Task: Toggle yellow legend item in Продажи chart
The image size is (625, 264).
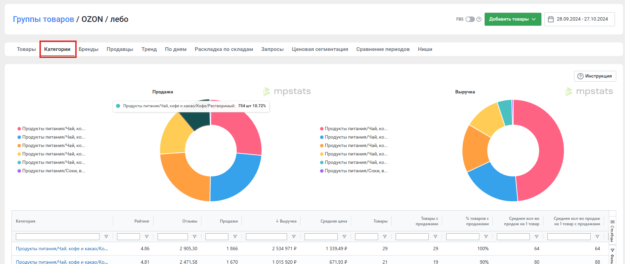Action: tap(51, 154)
